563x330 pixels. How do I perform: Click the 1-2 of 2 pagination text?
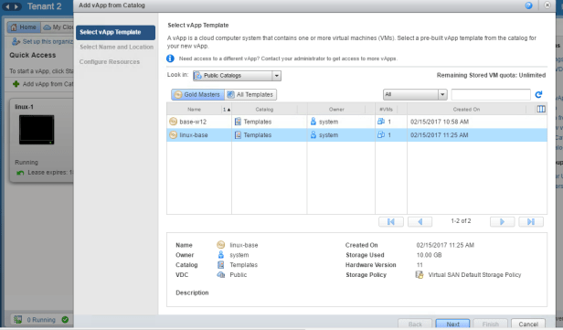coord(461,221)
